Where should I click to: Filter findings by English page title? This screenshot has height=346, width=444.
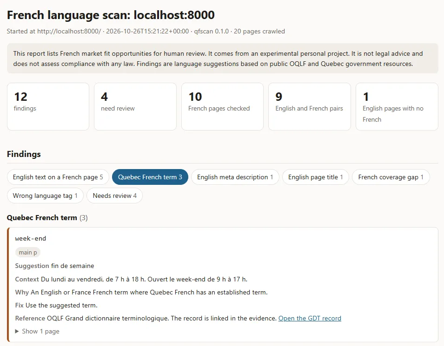coord(315,177)
